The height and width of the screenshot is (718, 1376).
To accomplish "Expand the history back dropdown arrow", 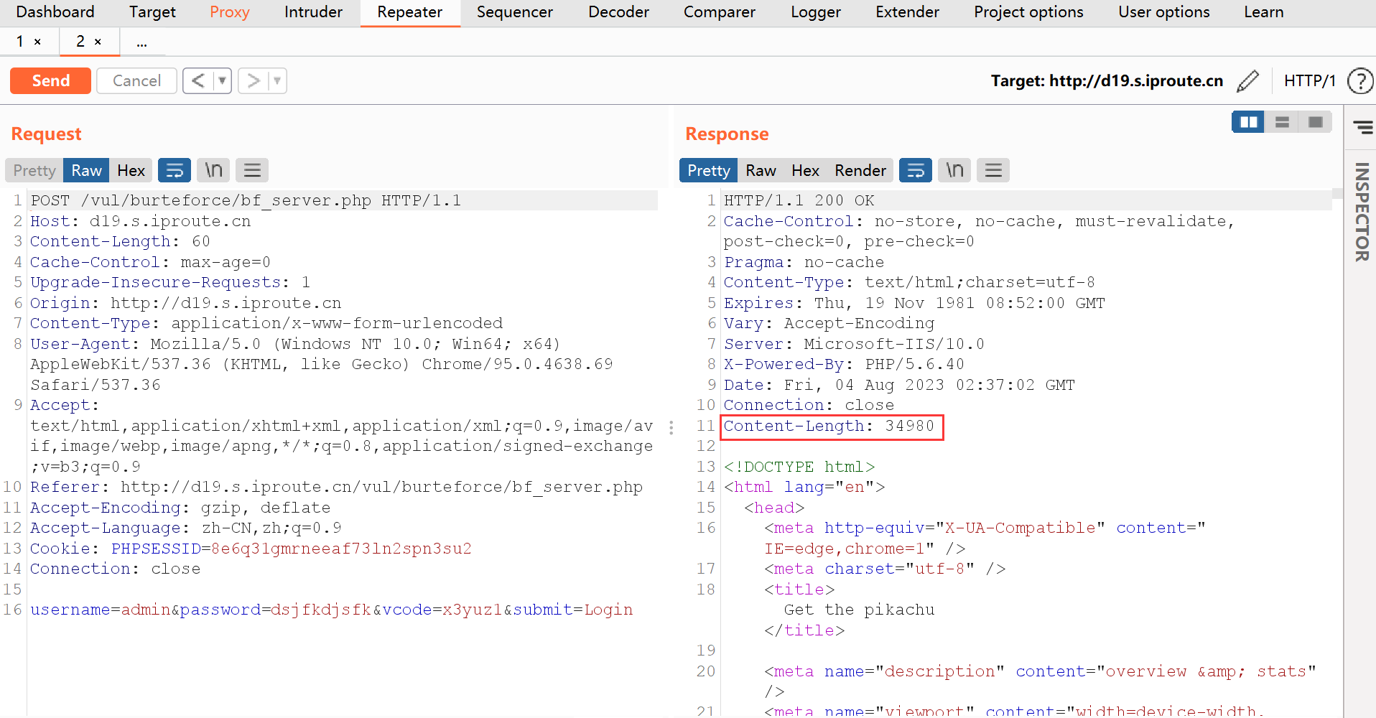I will click(223, 81).
